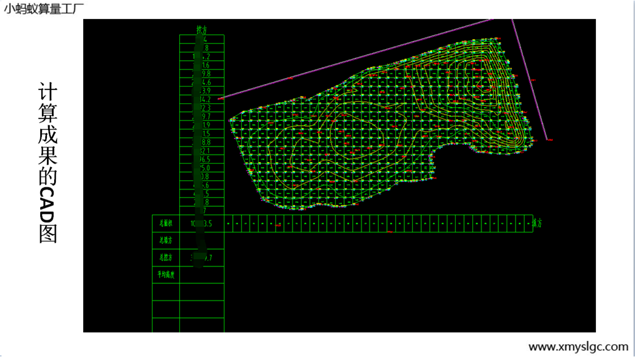Image resolution: width=635 pixels, height=357 pixels.
Task: Click the www.xmyslgc.com website link
Action: click(x=578, y=346)
